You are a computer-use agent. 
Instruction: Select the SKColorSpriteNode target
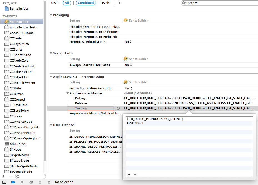[24, 166]
